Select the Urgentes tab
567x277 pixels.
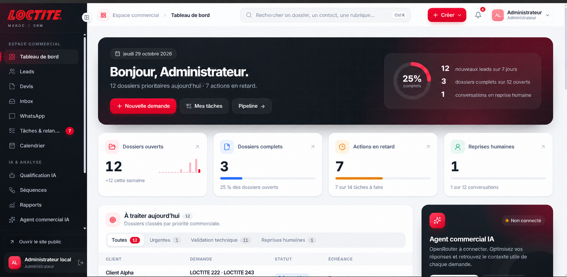[x=165, y=240]
